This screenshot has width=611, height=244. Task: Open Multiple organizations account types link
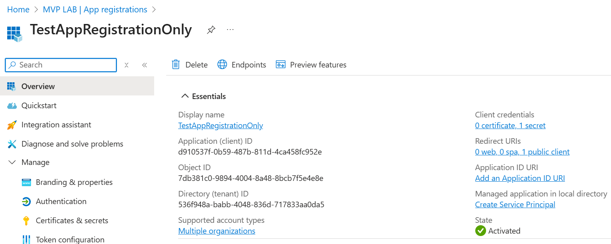tap(217, 231)
